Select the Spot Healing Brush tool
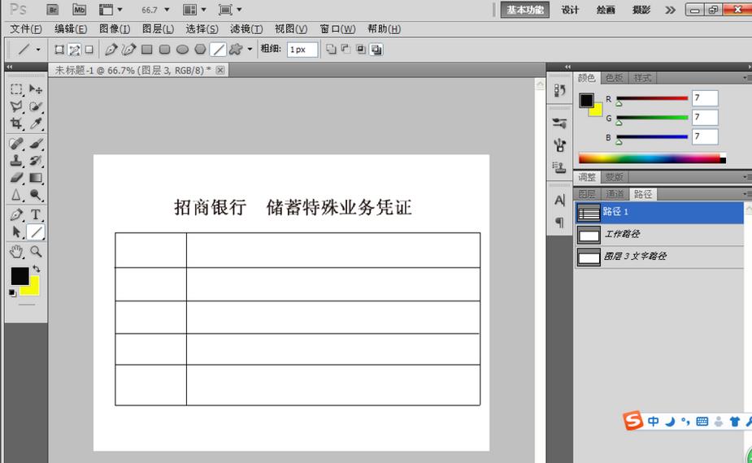Screen dimensions: 752x463 coord(16,143)
